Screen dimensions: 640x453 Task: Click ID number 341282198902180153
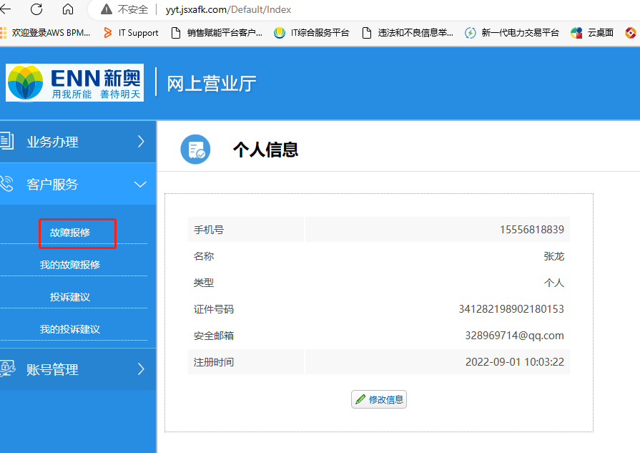tap(511, 309)
